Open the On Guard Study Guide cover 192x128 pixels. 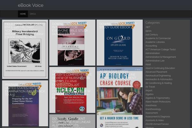pos(120,43)
